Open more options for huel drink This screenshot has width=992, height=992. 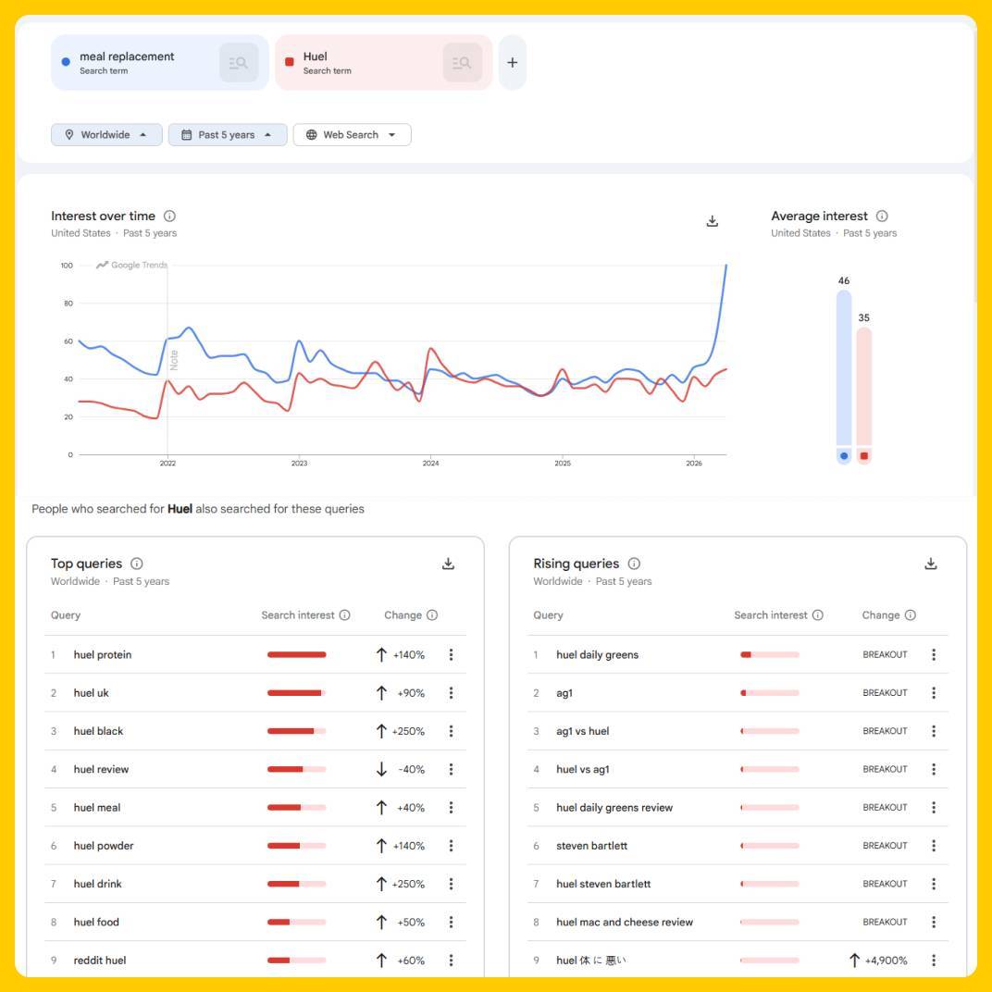(451, 884)
